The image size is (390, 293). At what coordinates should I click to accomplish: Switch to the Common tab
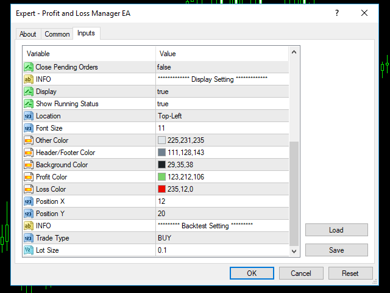point(57,34)
